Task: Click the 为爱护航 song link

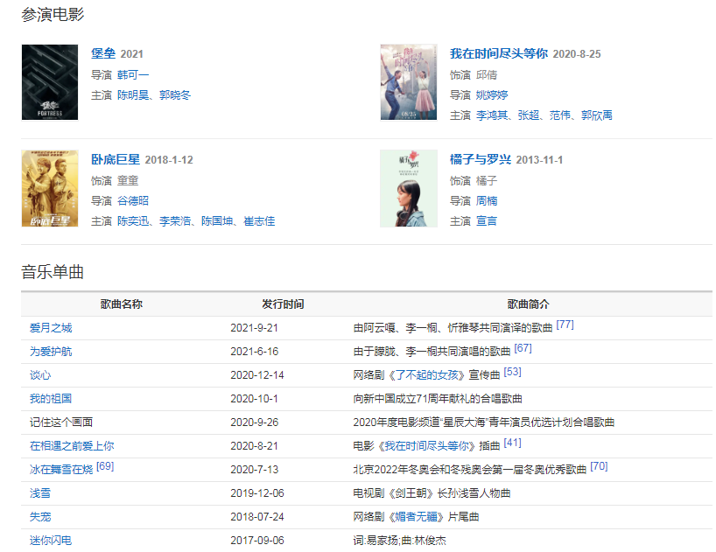Action: coord(51,351)
